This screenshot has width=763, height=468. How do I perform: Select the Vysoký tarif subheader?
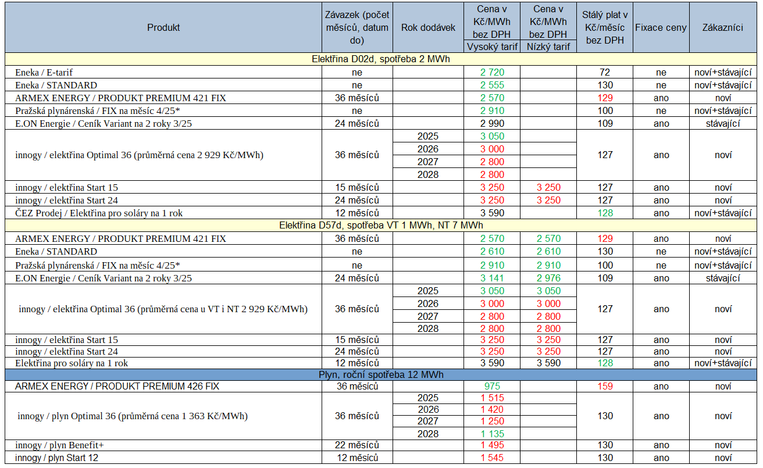[492, 47]
